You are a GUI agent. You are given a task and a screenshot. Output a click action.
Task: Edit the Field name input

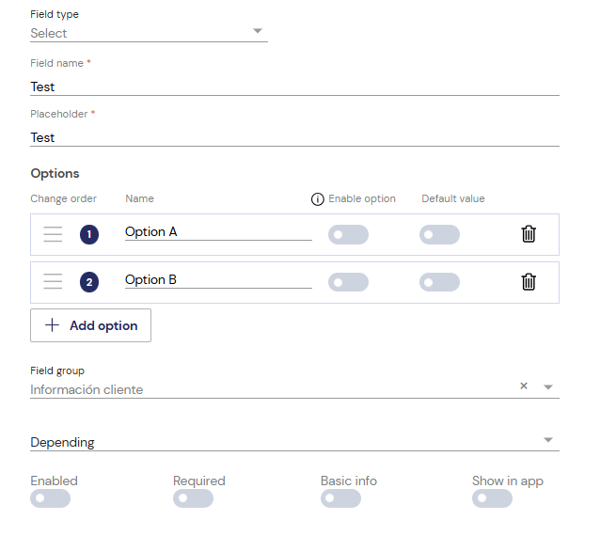point(294,87)
